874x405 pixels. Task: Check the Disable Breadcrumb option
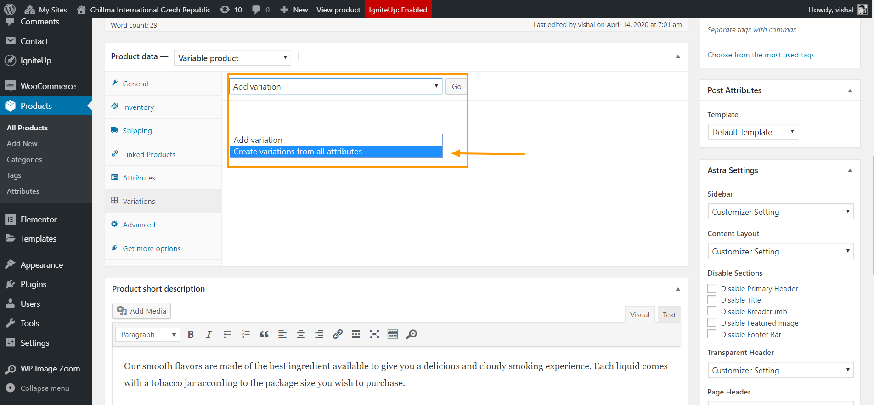click(712, 311)
